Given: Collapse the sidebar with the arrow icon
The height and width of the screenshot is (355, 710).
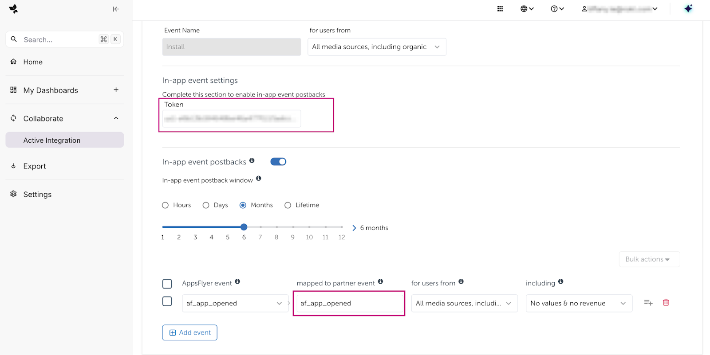Looking at the screenshot, I should pos(116,9).
